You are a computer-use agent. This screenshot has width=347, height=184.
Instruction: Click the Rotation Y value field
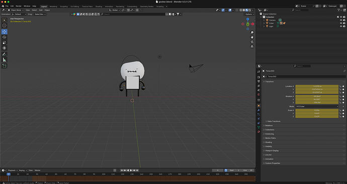pyautogui.click(x=317, y=100)
